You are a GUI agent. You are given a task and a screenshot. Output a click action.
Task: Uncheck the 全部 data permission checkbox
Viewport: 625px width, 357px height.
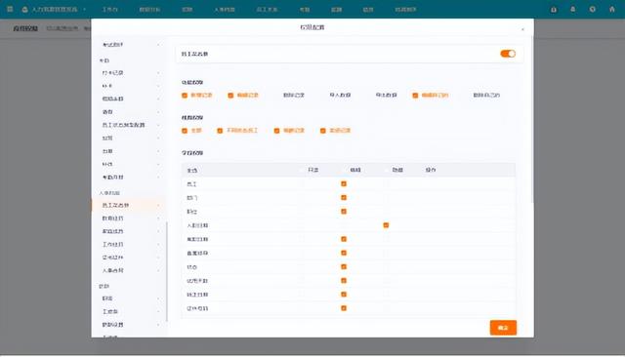click(185, 131)
